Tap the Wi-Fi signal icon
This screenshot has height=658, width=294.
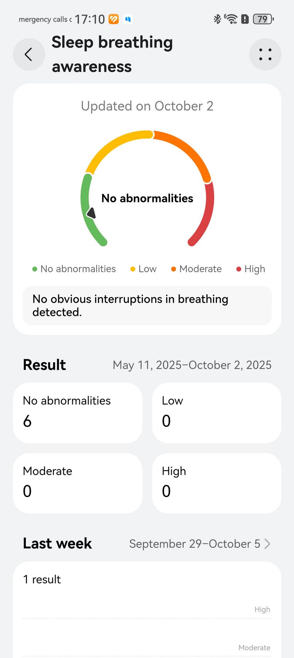point(231,19)
